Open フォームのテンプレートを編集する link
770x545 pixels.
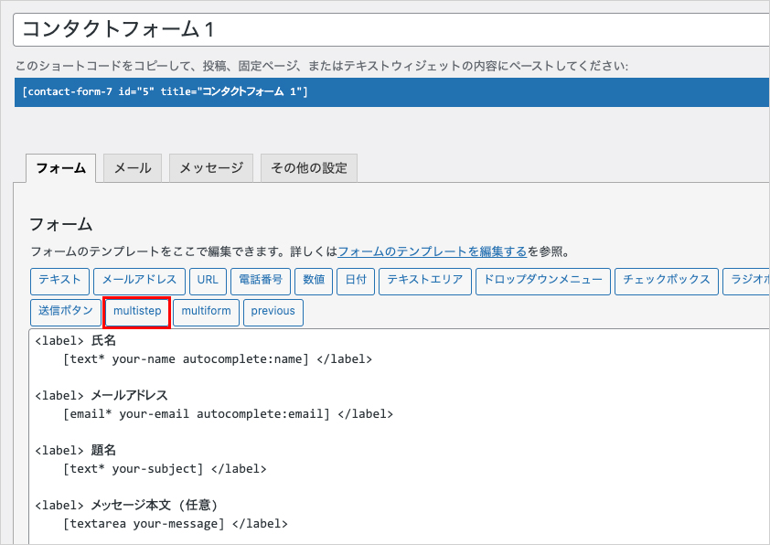pyautogui.click(x=433, y=251)
